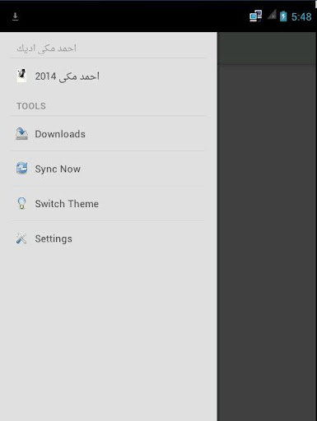Tap the dark action bar beside drawer

[x=267, y=49]
